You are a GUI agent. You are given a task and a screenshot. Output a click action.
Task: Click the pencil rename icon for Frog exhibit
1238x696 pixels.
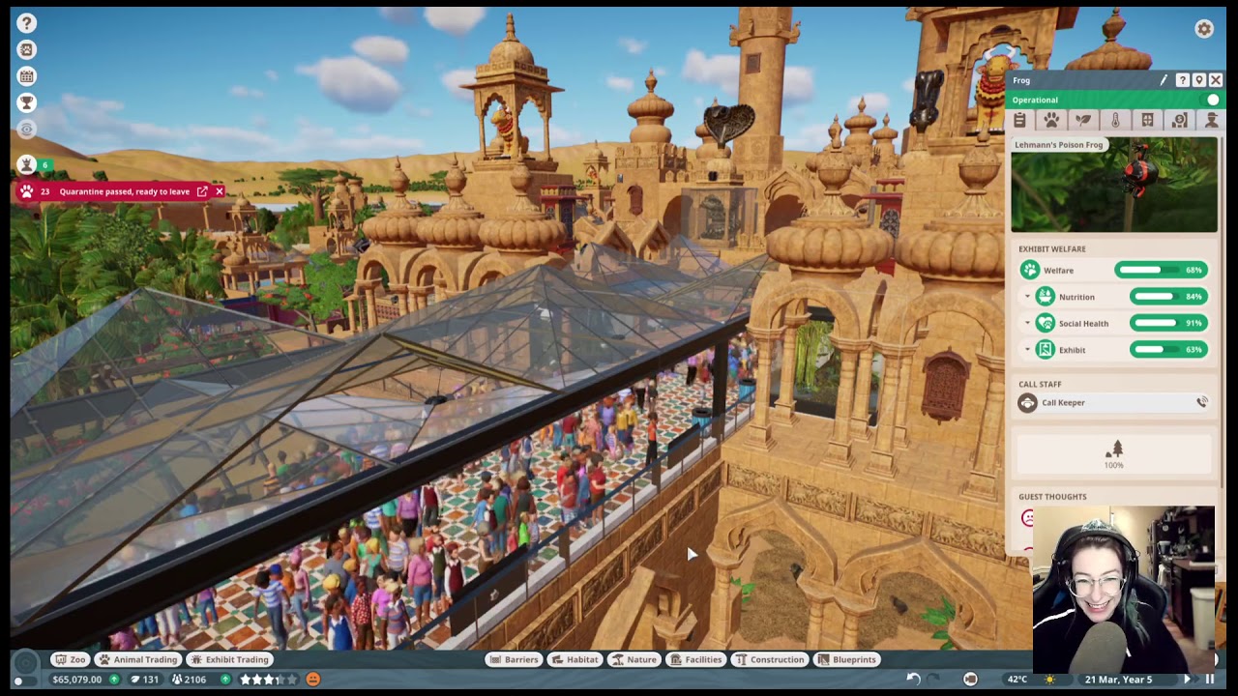(x=1164, y=80)
